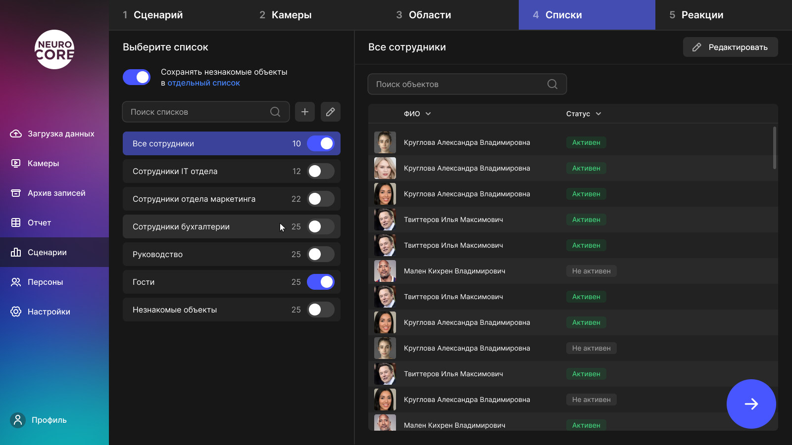Click the Scenarios chart icon
792x445 pixels.
click(16, 252)
